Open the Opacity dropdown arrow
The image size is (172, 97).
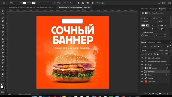tap(170, 50)
